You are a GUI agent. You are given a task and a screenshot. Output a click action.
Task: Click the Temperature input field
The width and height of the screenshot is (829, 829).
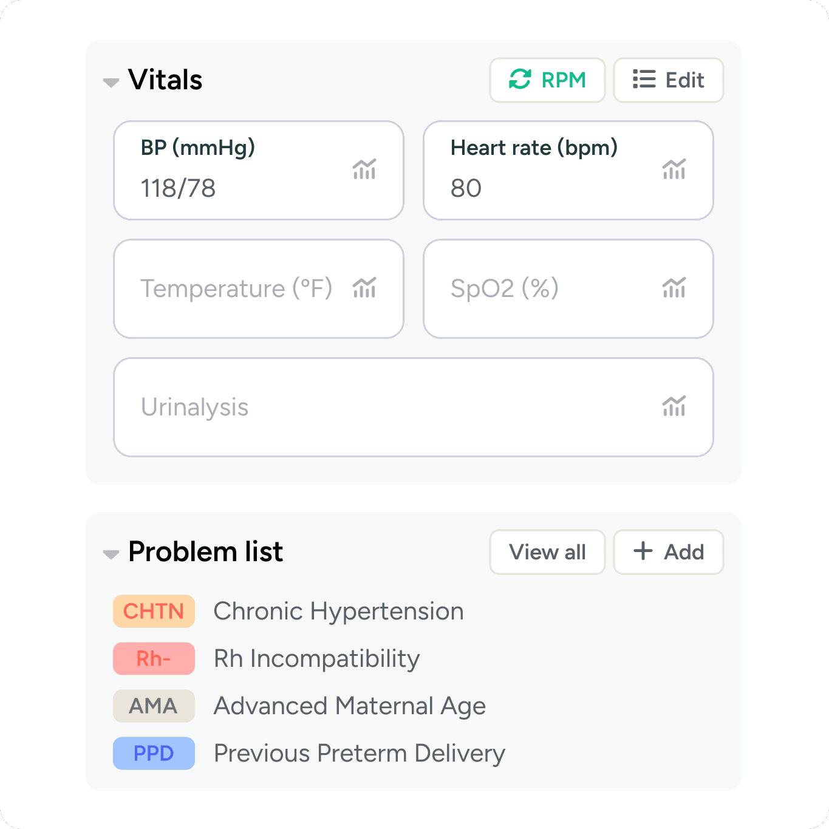[x=237, y=288]
